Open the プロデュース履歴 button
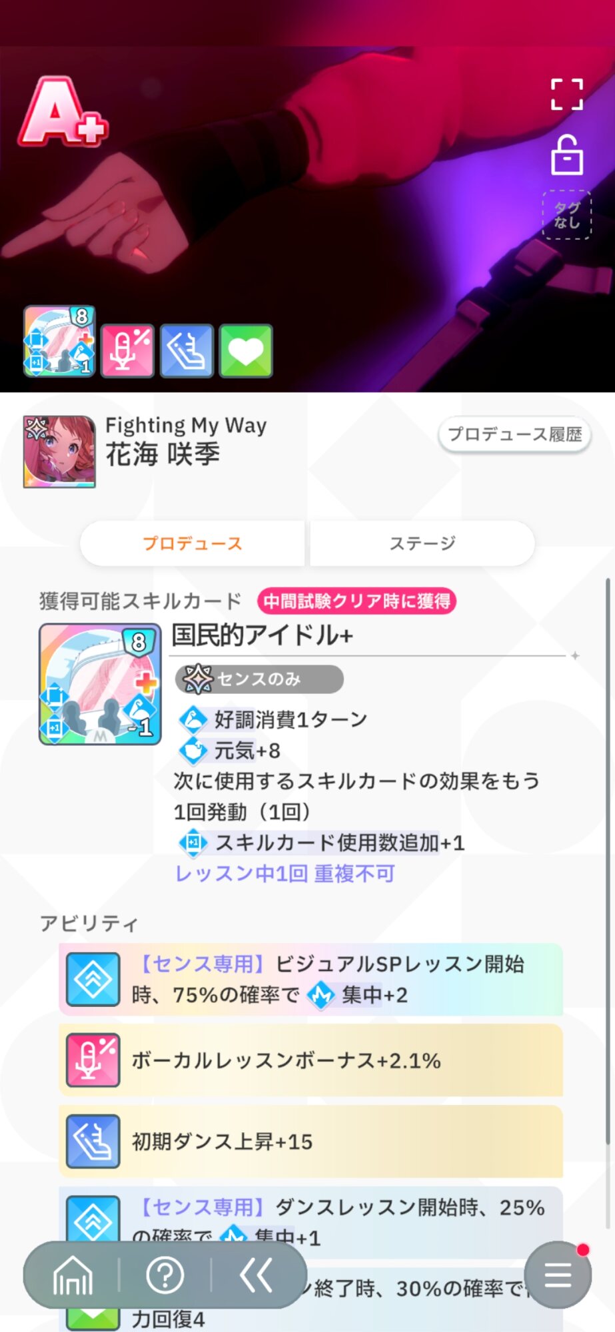 pyautogui.click(x=514, y=434)
